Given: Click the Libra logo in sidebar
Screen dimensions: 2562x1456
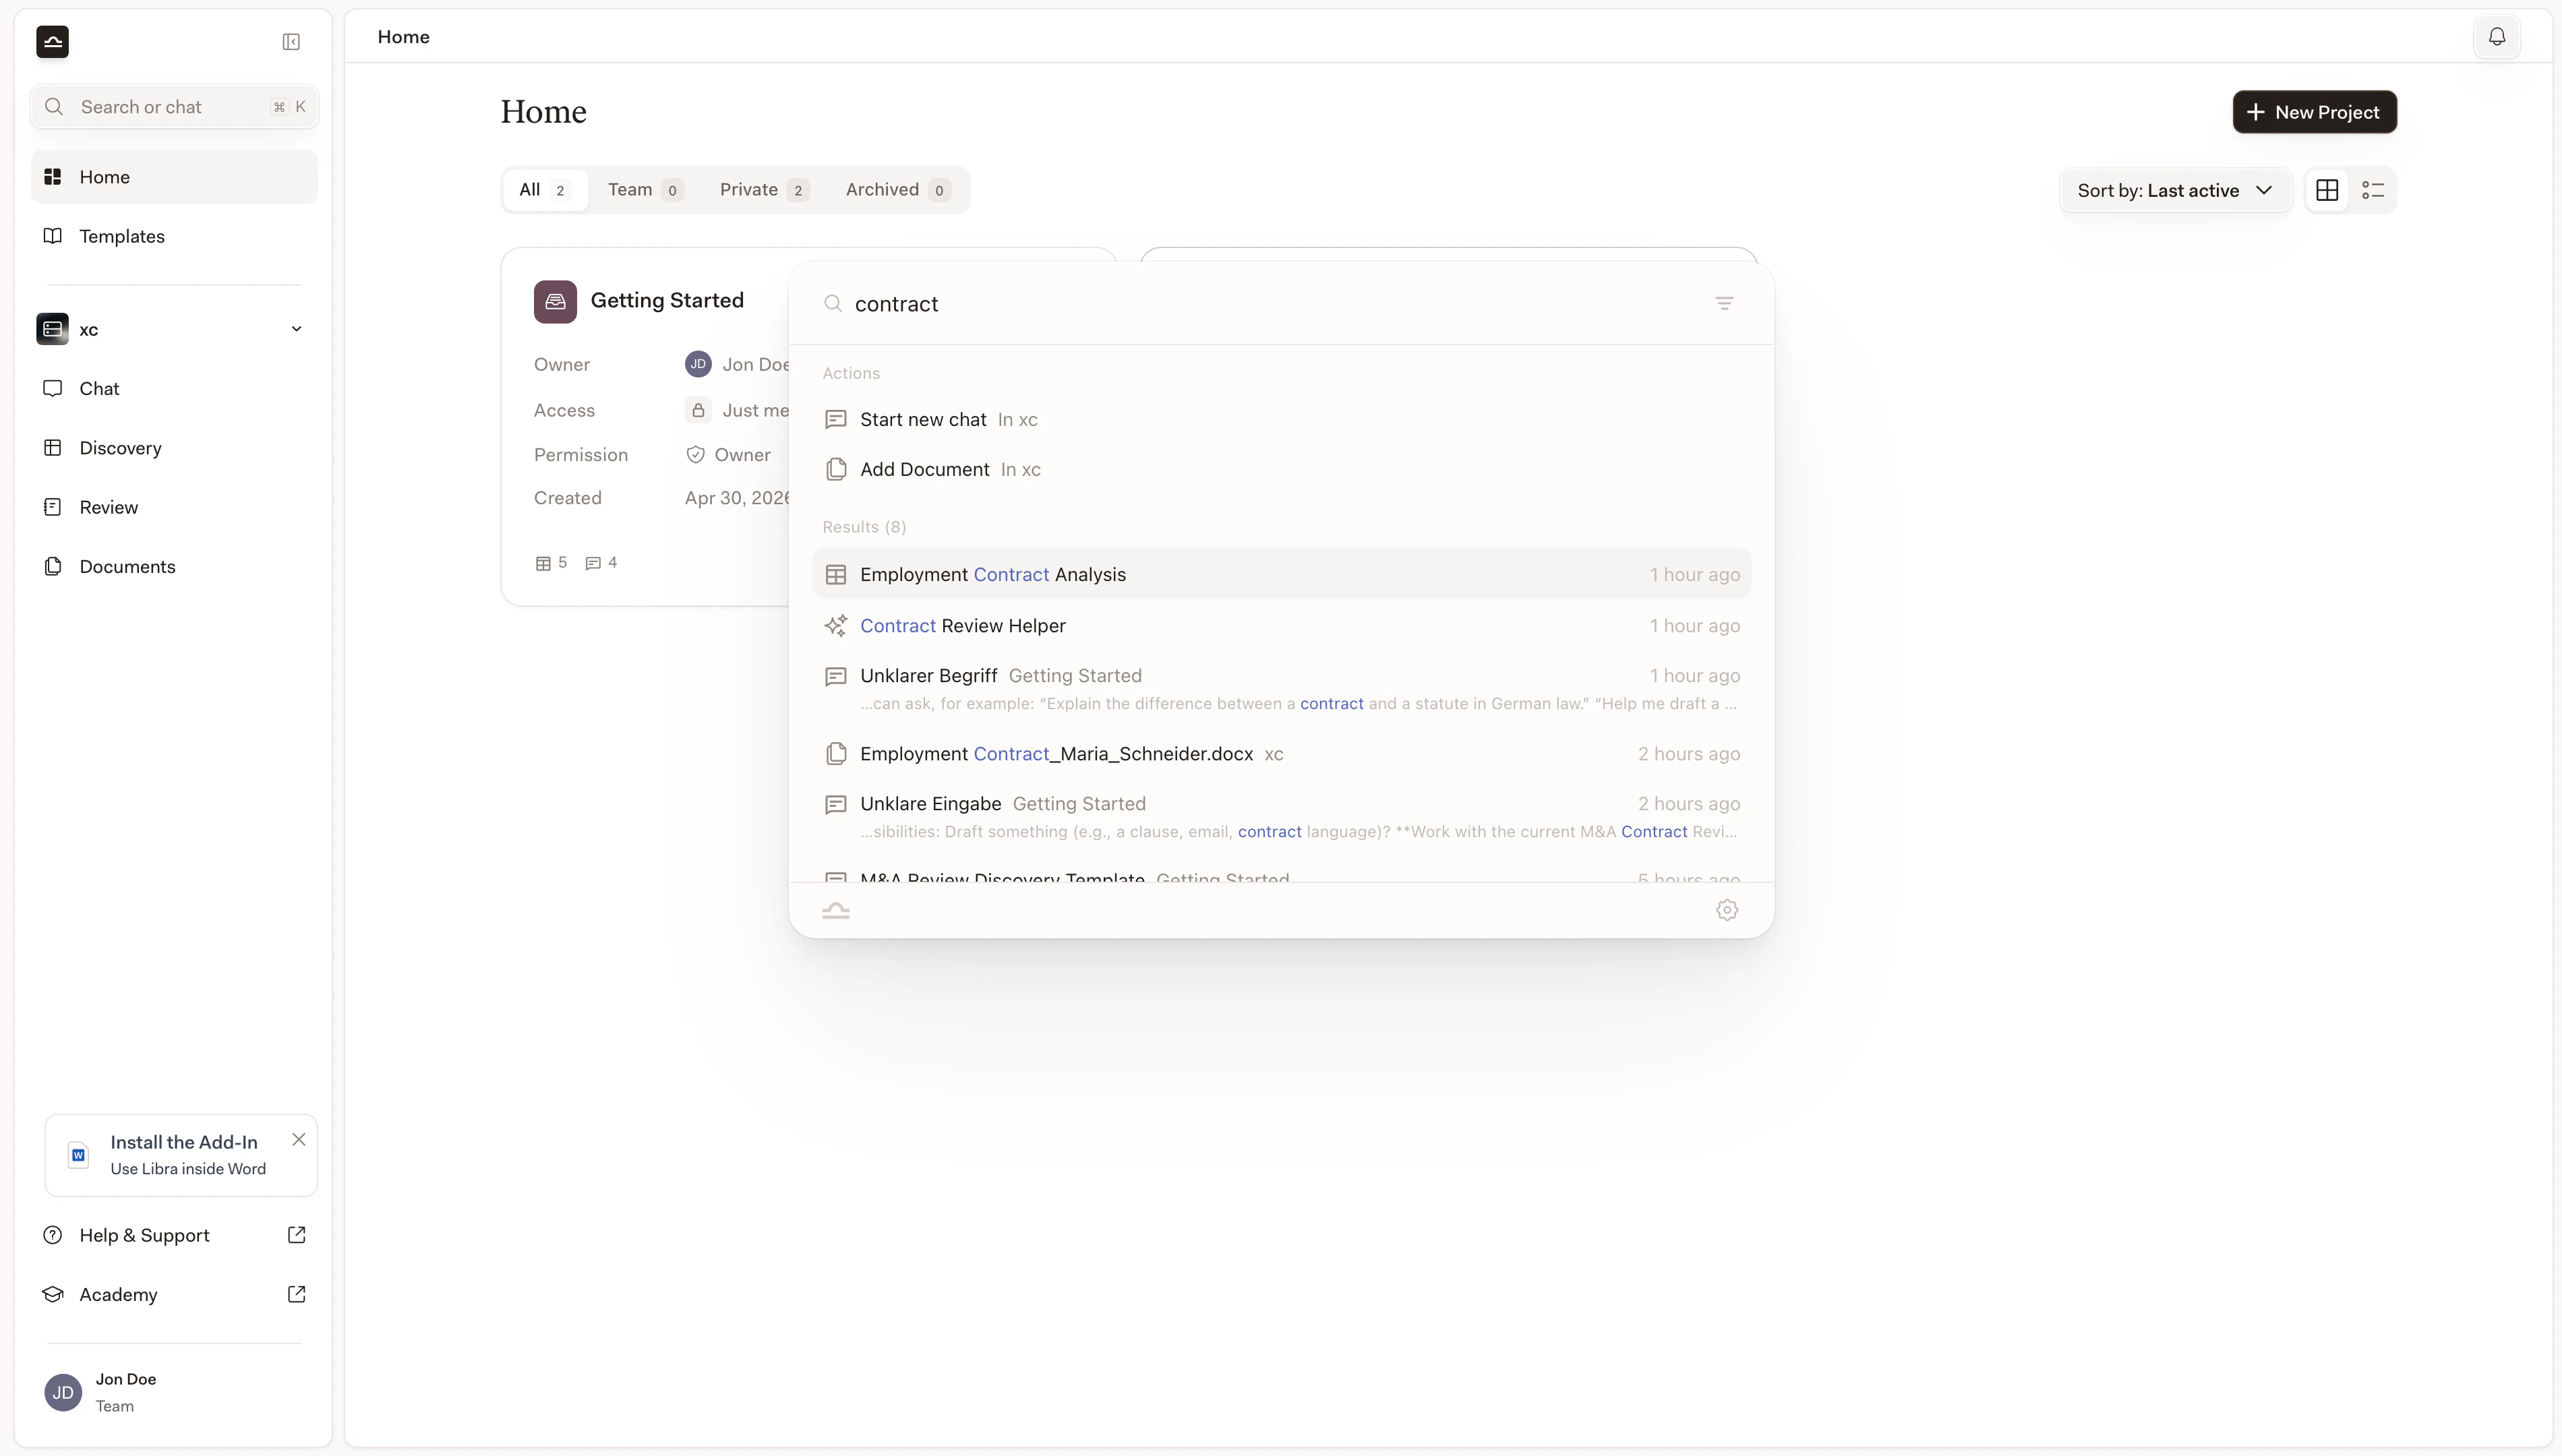Looking at the screenshot, I should point(52,41).
